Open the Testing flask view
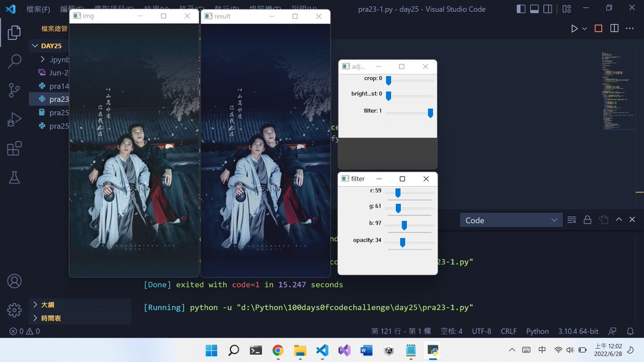 click(x=14, y=176)
